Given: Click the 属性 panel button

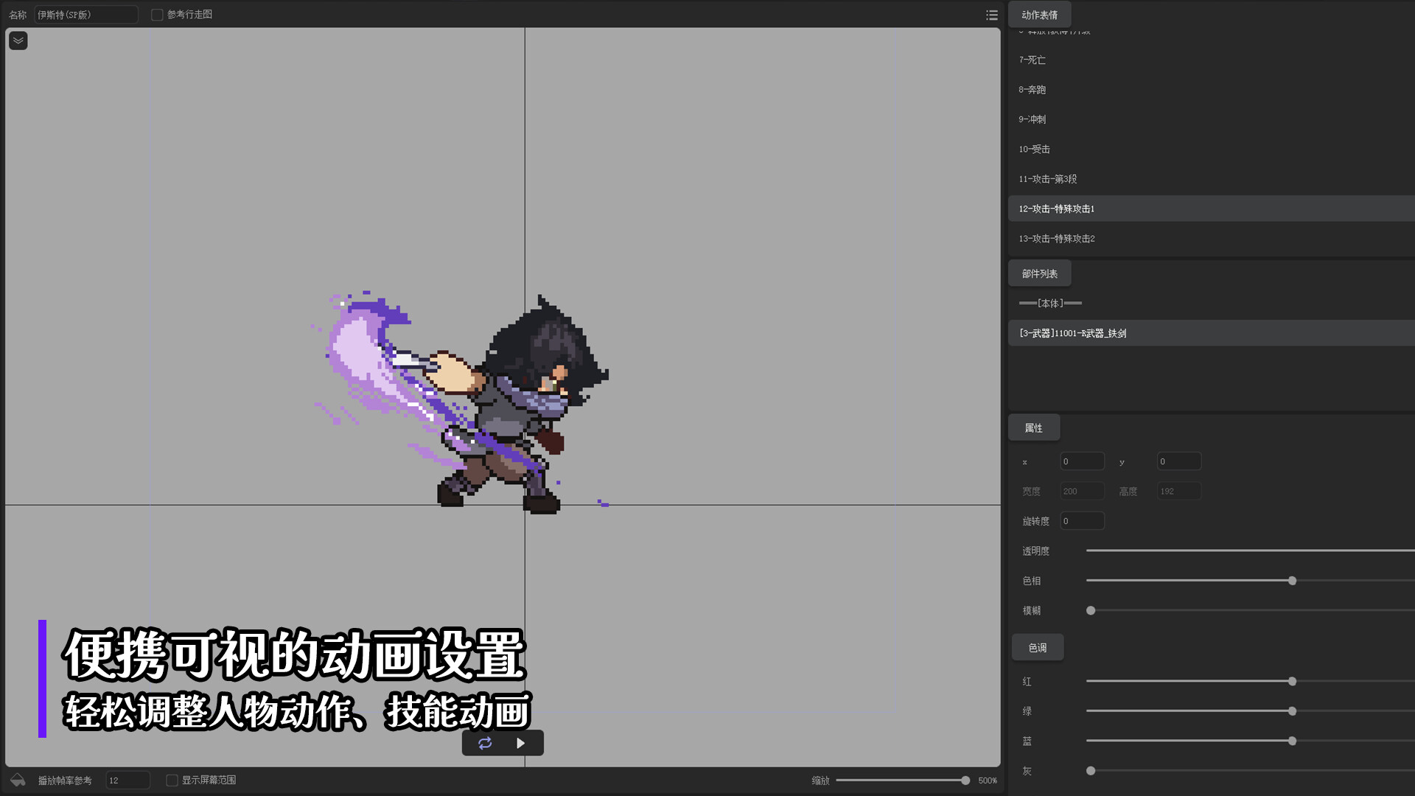Looking at the screenshot, I should (x=1033, y=427).
